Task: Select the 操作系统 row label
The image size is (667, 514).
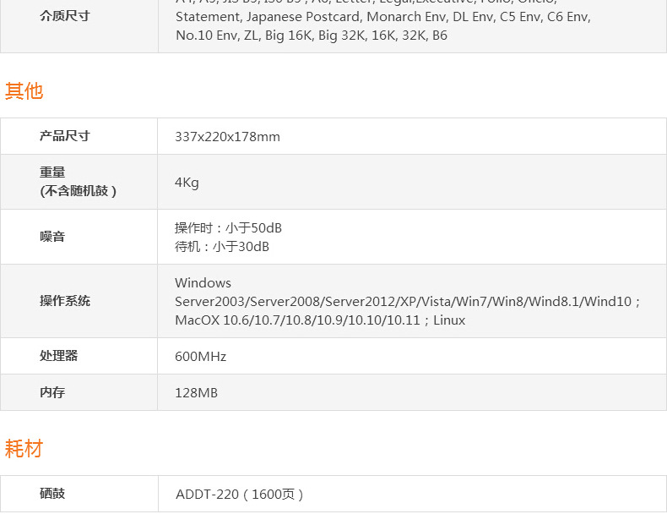Action: pyautogui.click(x=65, y=301)
